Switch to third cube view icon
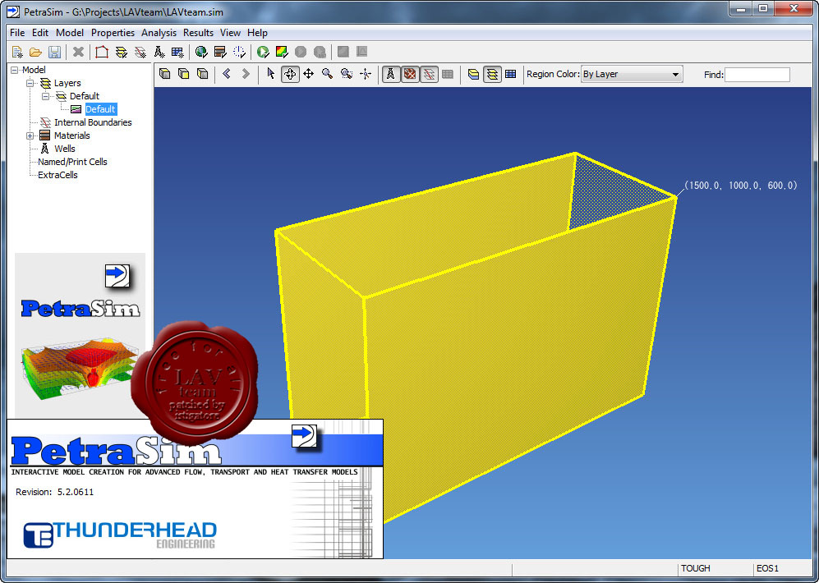Screen dimensions: 819x583 (x=202, y=74)
